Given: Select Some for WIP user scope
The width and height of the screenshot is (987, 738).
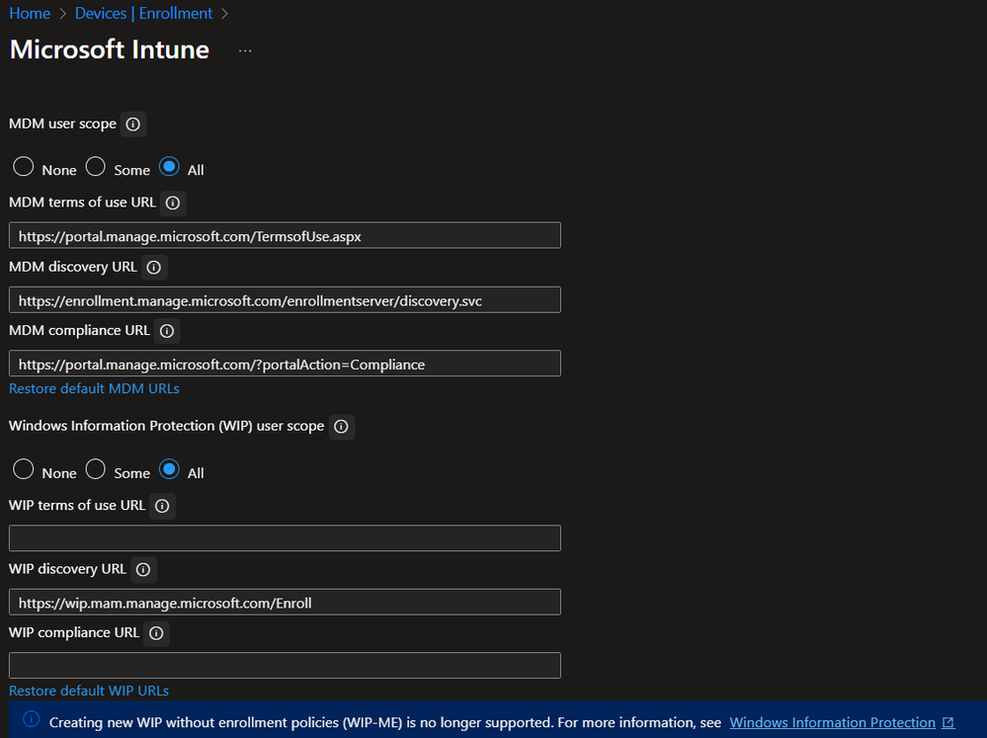Looking at the screenshot, I should pos(96,469).
